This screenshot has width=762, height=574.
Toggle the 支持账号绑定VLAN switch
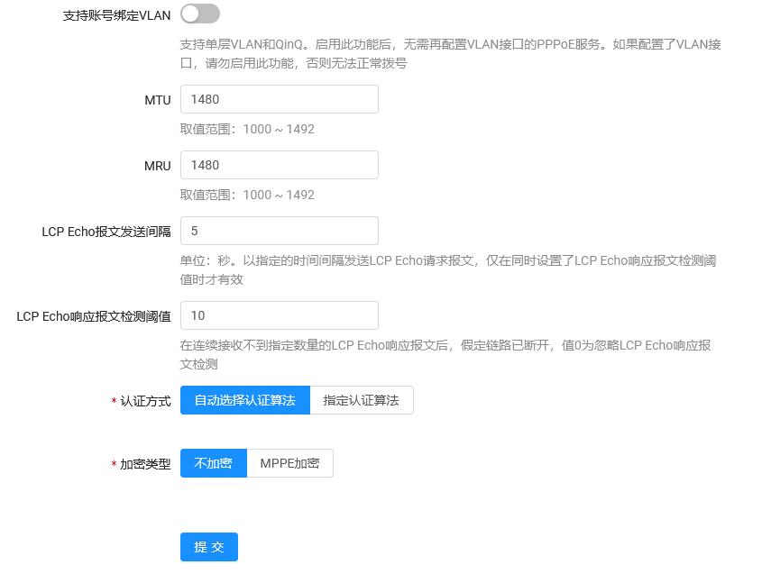(x=199, y=14)
